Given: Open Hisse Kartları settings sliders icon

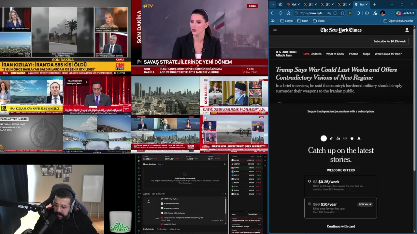Looking at the screenshot, I should [x=225, y=164].
